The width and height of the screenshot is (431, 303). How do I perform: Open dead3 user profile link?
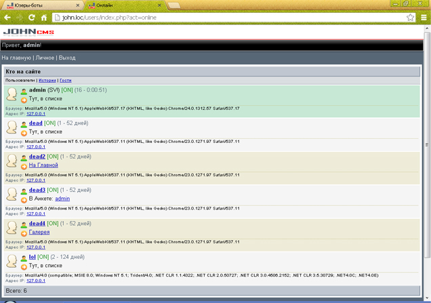click(37, 190)
